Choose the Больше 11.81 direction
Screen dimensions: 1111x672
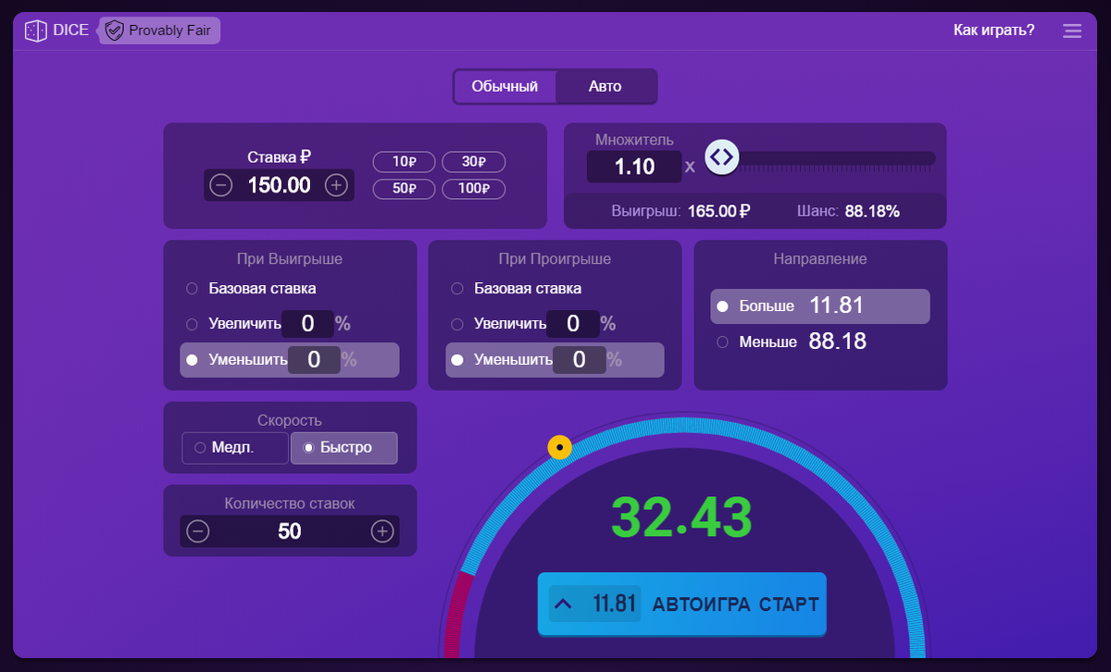(x=820, y=306)
